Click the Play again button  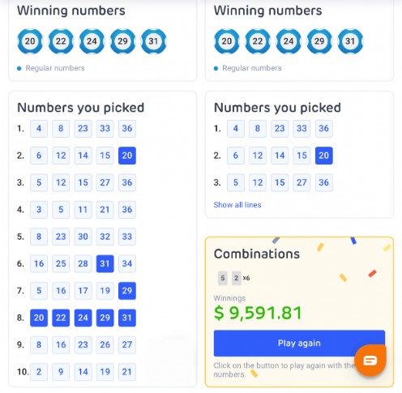299,343
